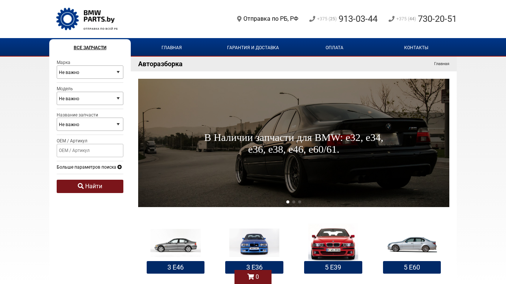Open the Модель dropdown

(x=90, y=98)
